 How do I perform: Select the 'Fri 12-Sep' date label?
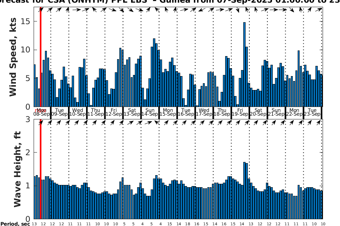pyautogui.click(x=114, y=112)
